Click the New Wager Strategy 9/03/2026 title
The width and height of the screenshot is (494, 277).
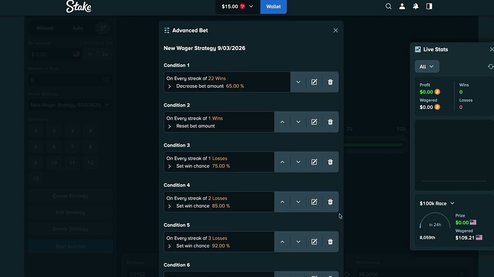point(205,48)
